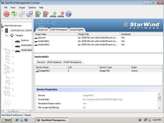Click the muted volume icon in tray
The width and height of the screenshot is (164, 123).
point(149,120)
